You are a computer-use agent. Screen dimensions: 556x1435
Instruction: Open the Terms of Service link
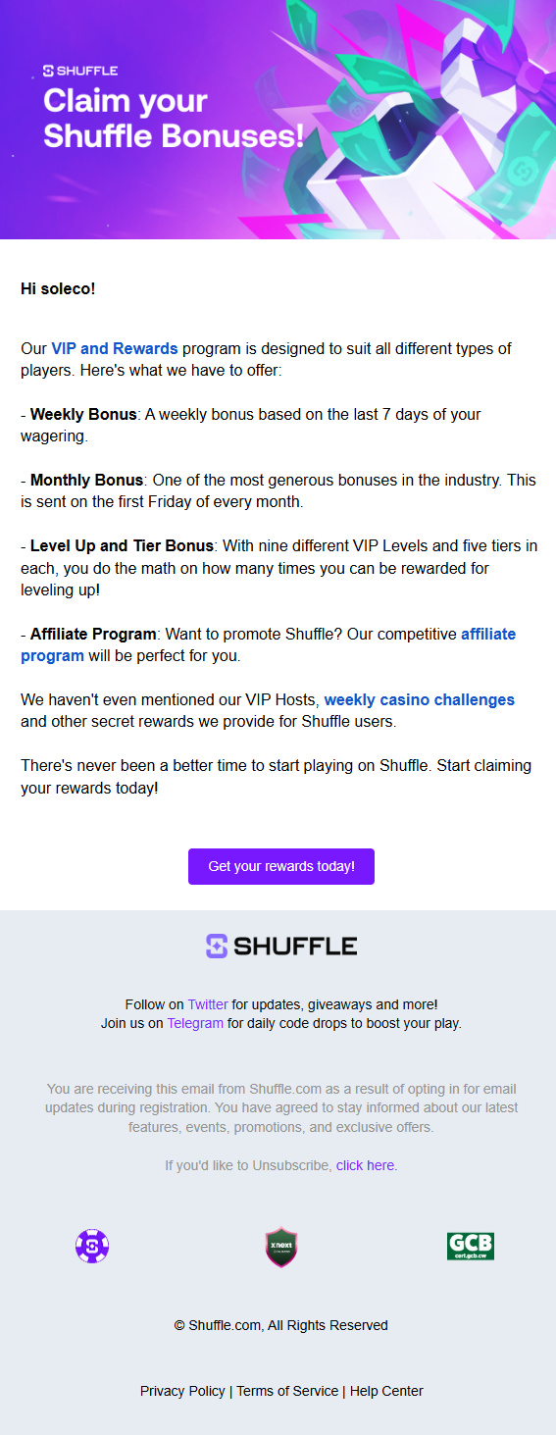(287, 1391)
